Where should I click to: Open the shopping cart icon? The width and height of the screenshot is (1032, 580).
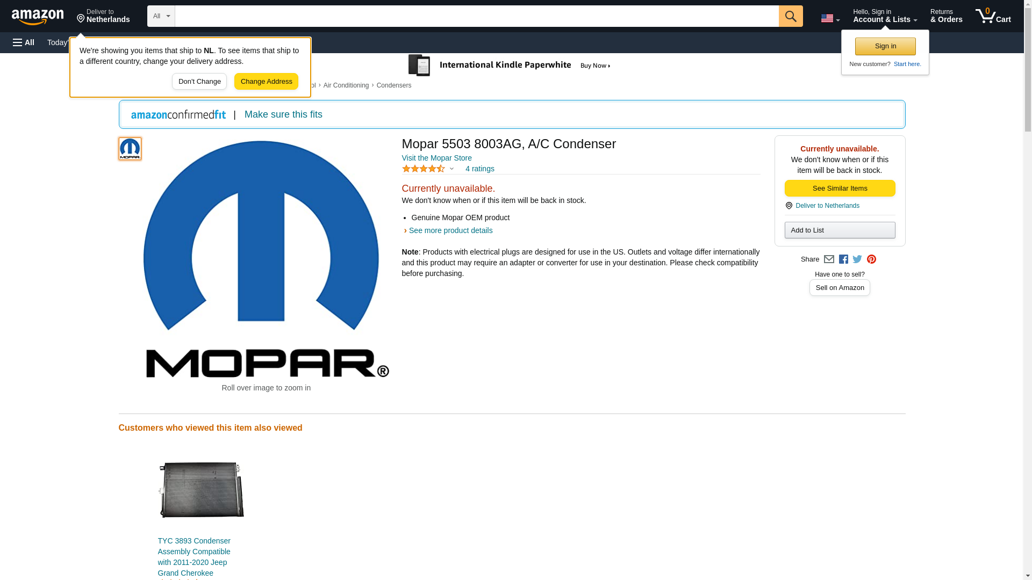(x=993, y=16)
